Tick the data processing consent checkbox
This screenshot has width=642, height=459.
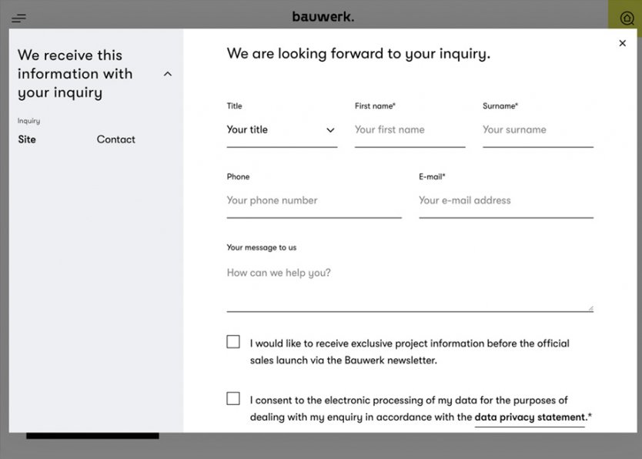pos(233,398)
